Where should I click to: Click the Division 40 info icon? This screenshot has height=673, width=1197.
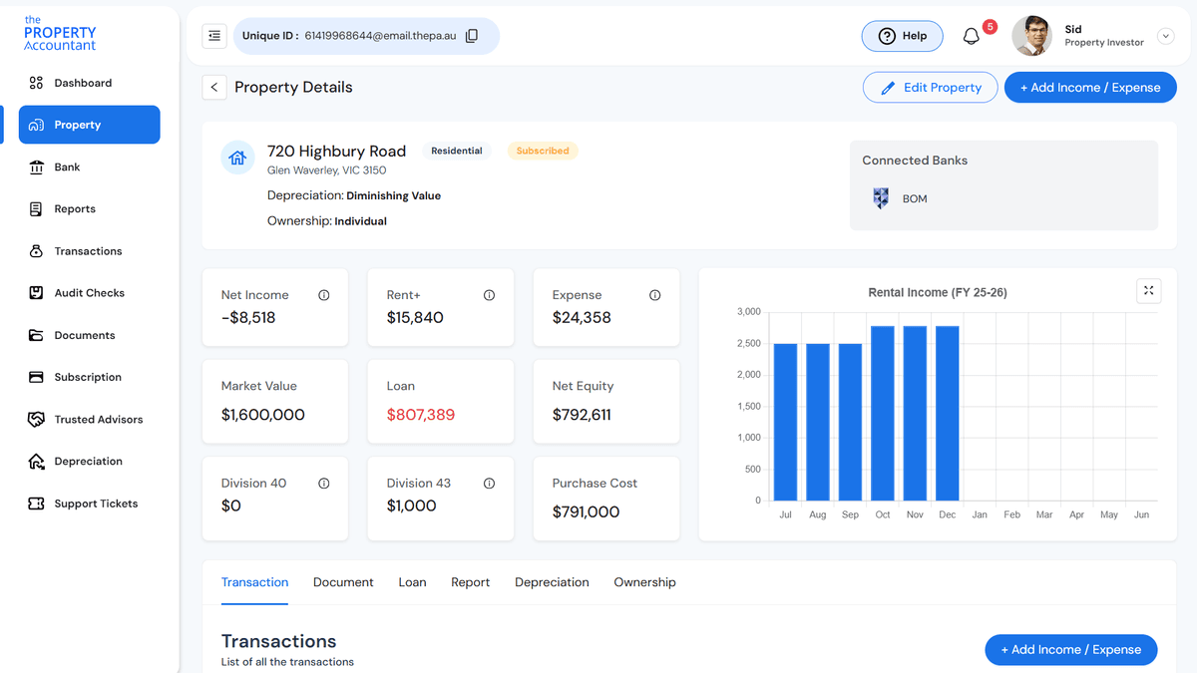pyautogui.click(x=323, y=483)
